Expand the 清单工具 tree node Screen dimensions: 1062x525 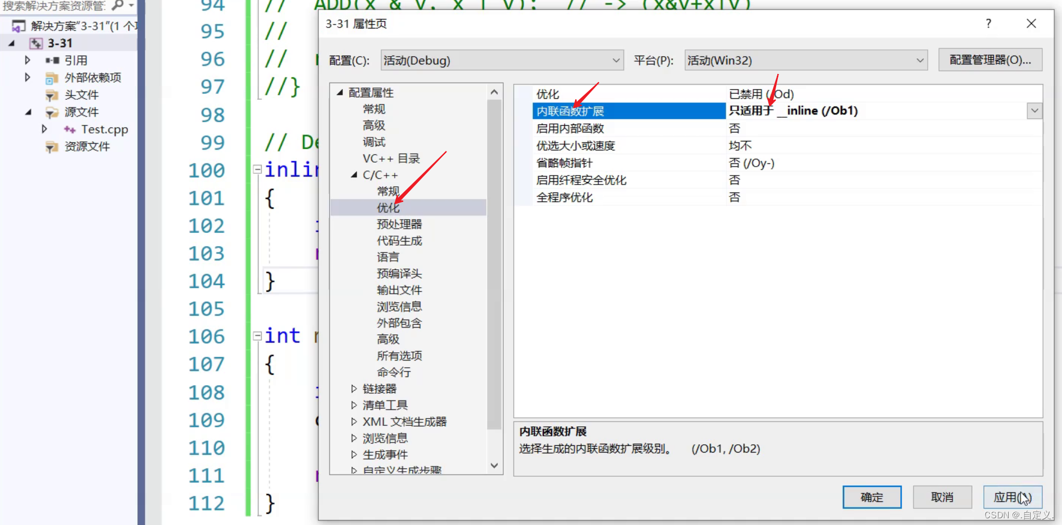pos(354,405)
